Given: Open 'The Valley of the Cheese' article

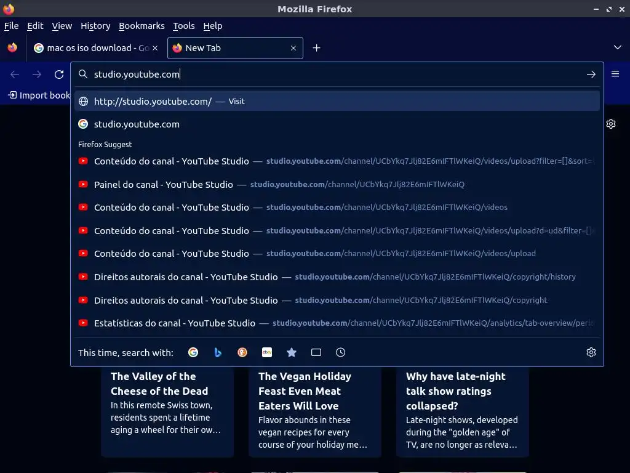Looking at the screenshot, I should [167, 412].
